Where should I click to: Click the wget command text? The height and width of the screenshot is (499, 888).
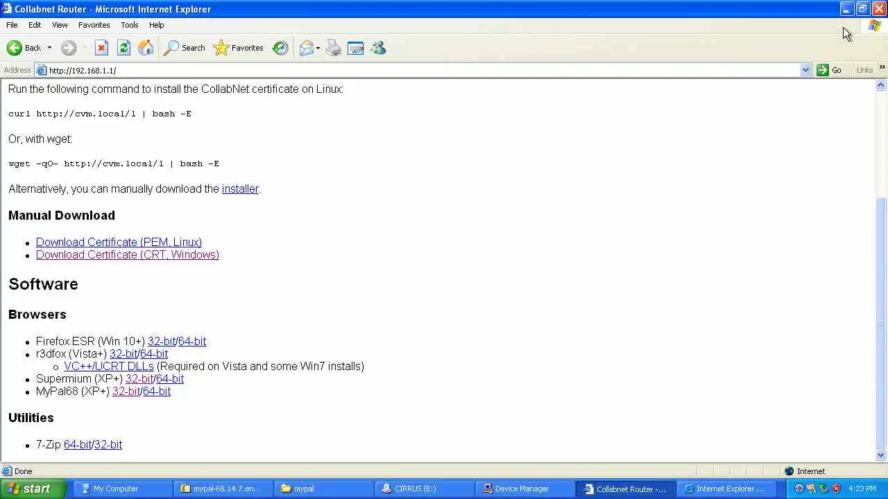114,164
